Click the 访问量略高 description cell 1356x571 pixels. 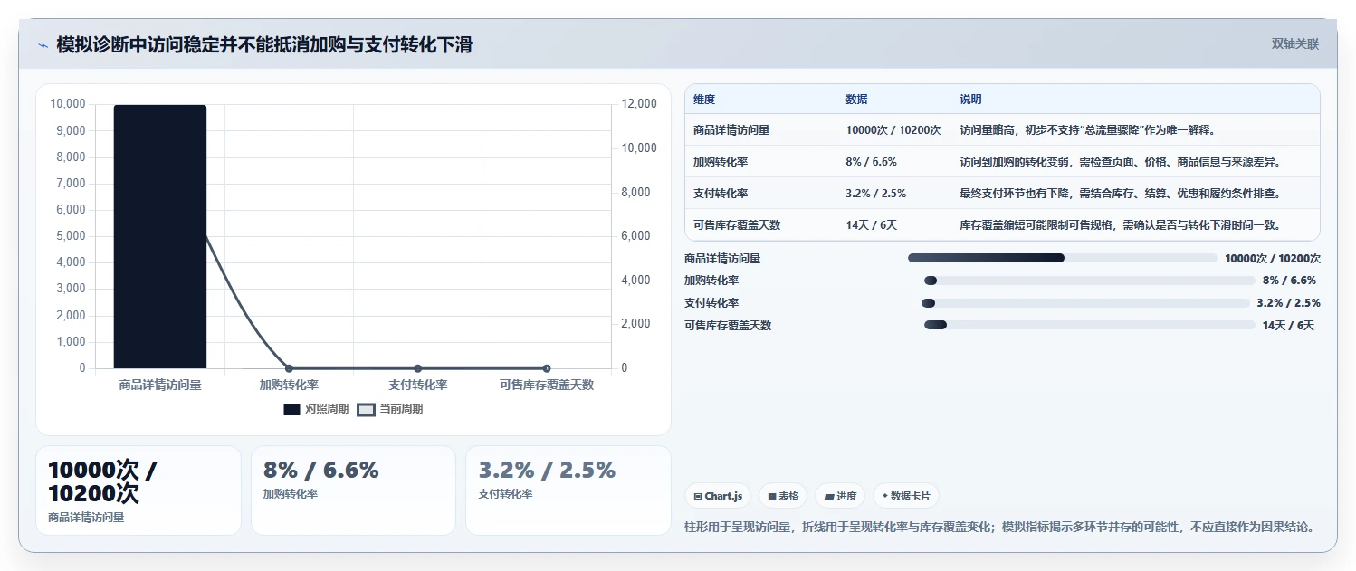[1087, 130]
